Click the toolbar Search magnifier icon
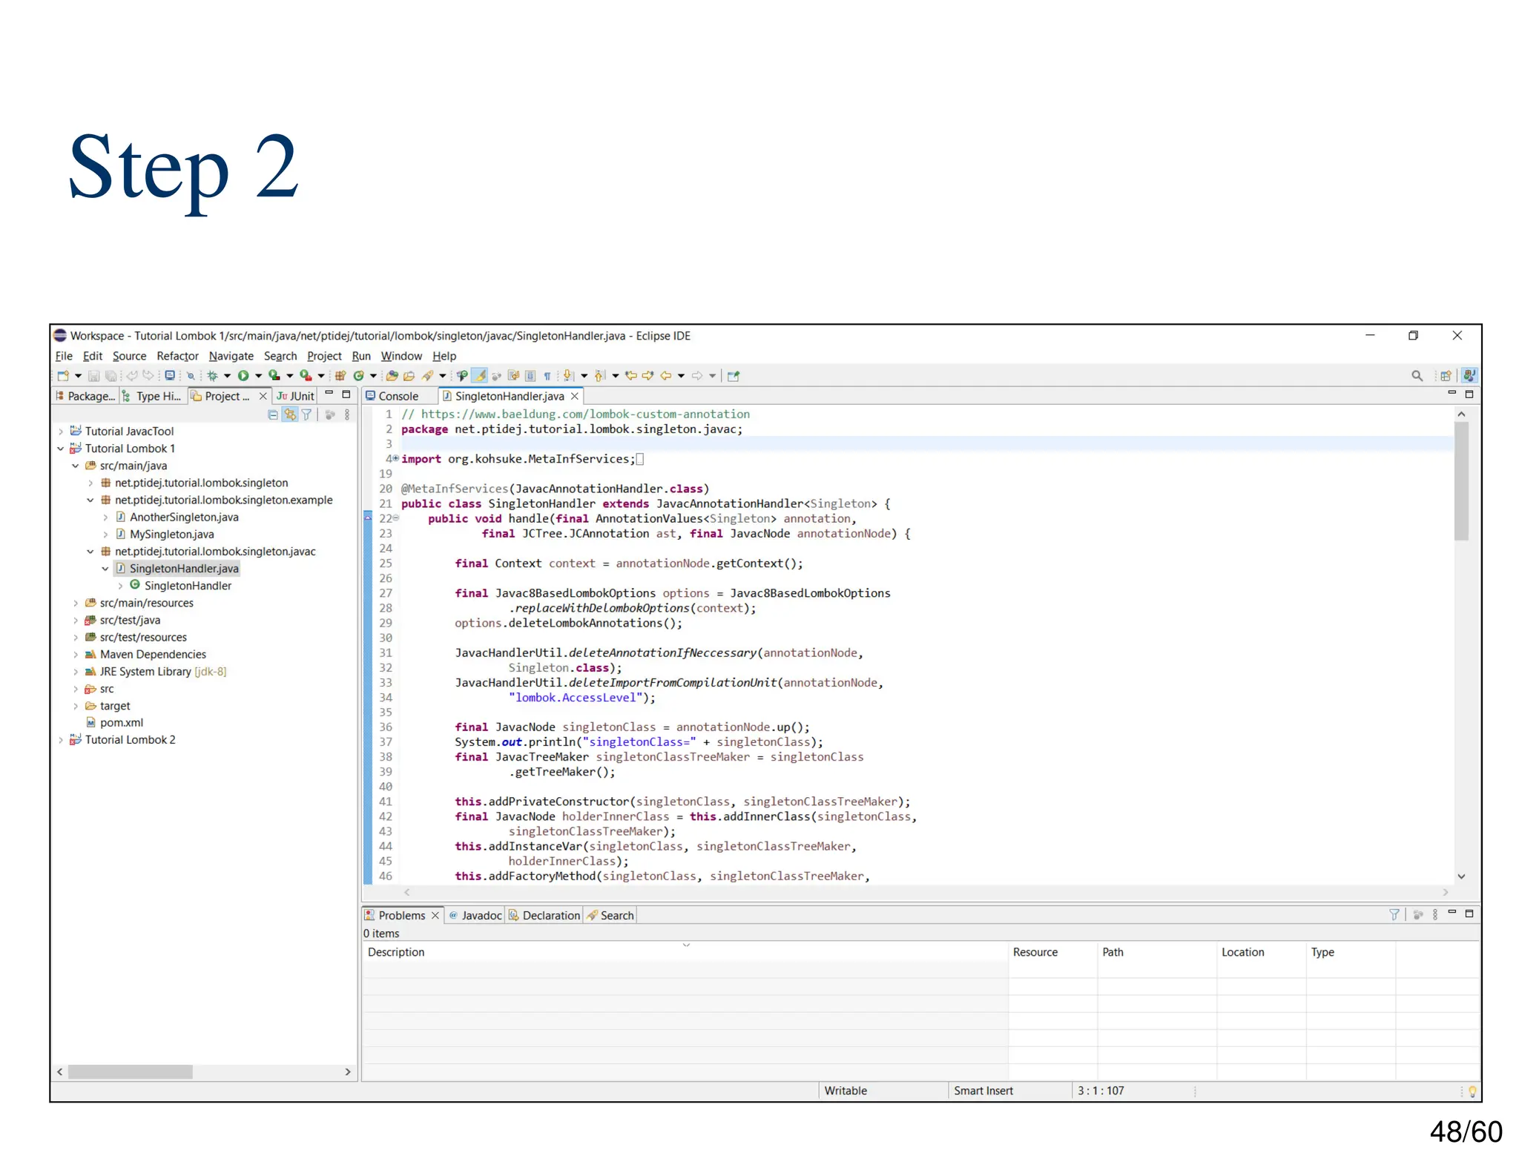Image resolution: width=1519 pixels, height=1173 pixels. tap(1417, 376)
